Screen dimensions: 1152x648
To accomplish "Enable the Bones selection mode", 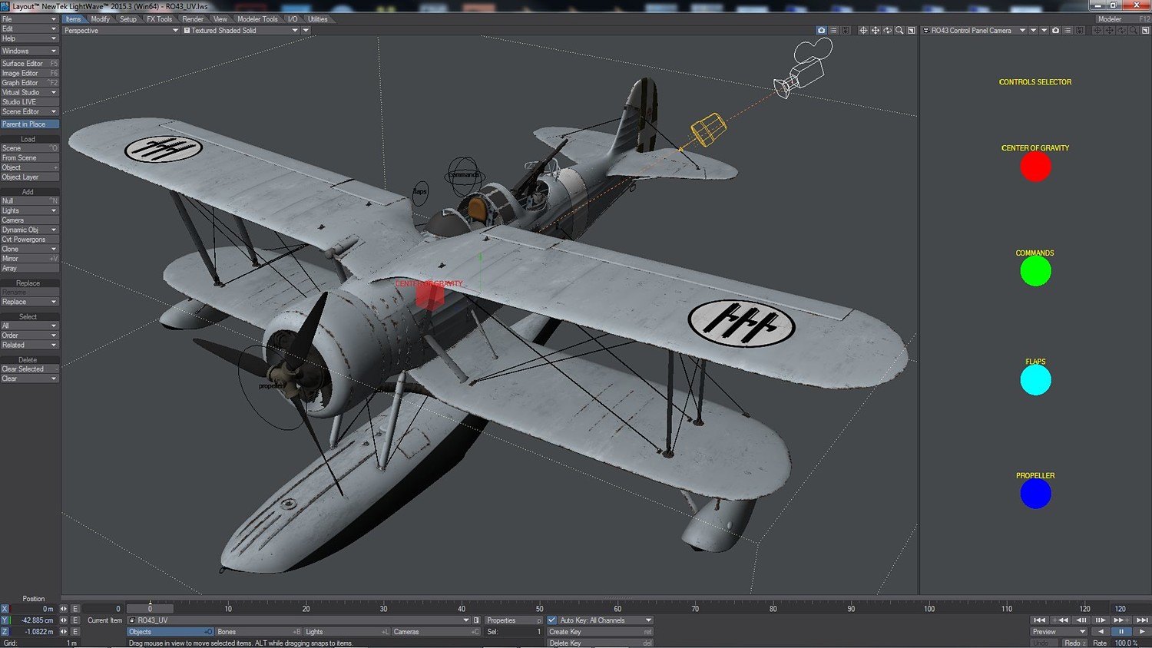I will point(259,632).
